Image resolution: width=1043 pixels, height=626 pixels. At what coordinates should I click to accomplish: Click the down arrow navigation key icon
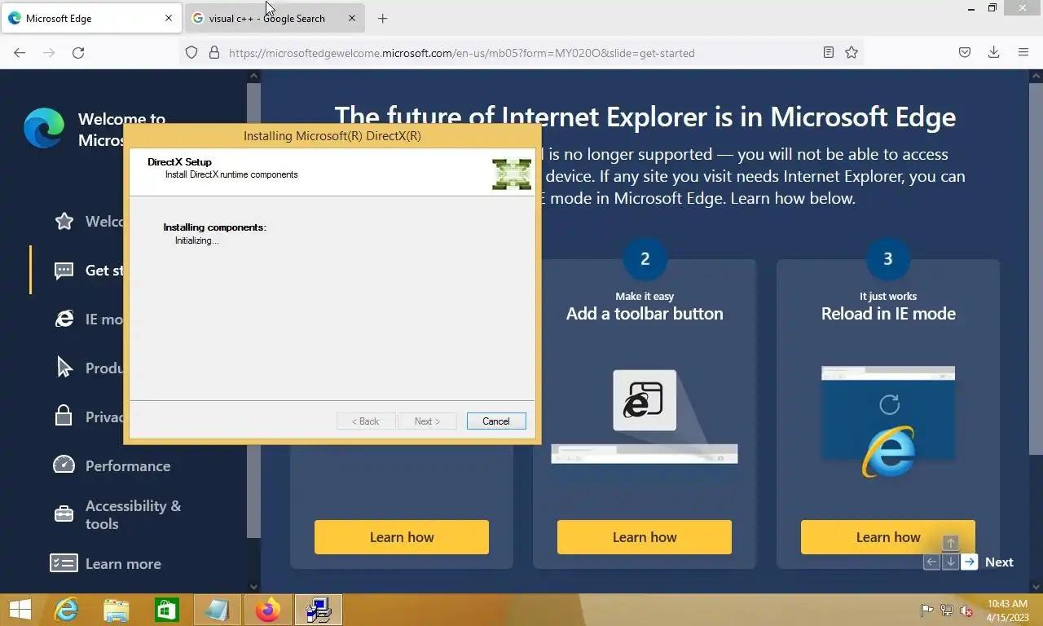point(950,562)
